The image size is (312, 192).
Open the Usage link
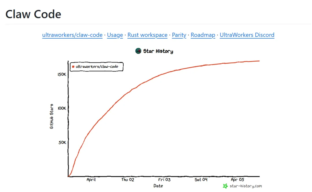(115, 35)
